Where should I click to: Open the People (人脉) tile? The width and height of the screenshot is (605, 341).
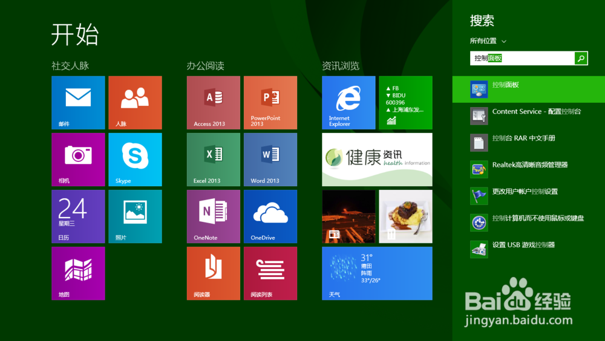pos(135,103)
